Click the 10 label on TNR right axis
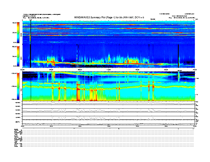The width and height of the screenshot is (210, 162). click(x=197, y=94)
